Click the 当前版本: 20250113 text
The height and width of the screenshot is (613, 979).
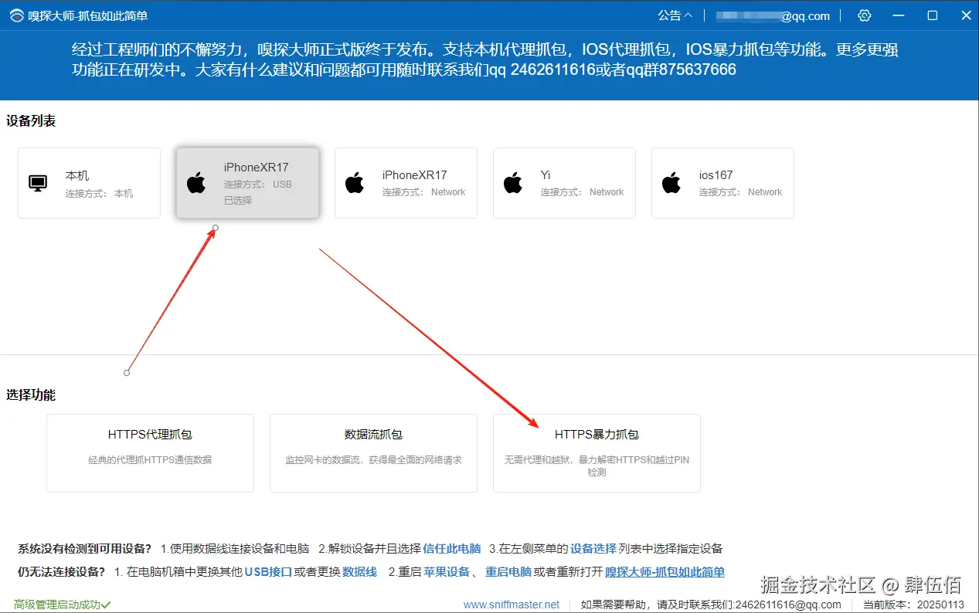(913, 605)
